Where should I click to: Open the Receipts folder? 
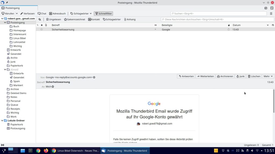click(x=15, y=109)
